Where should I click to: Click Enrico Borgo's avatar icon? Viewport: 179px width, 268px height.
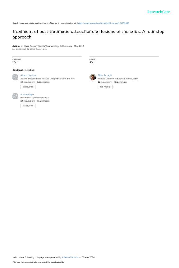coord(16,96)
